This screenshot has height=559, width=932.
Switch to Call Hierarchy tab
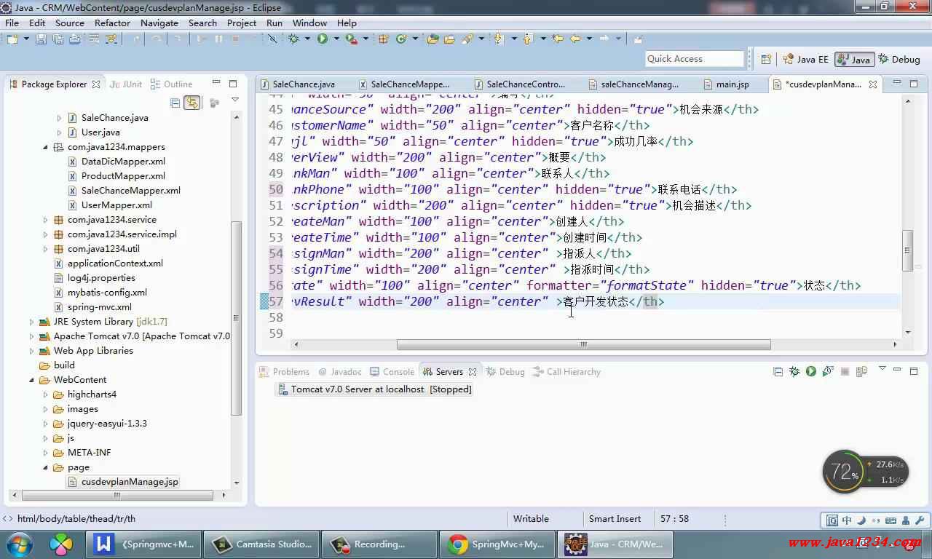567,372
